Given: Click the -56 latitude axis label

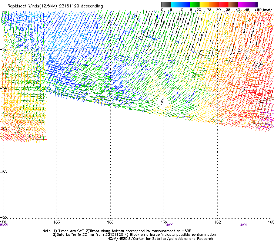Looking at the screenshot, I should [3, 129].
